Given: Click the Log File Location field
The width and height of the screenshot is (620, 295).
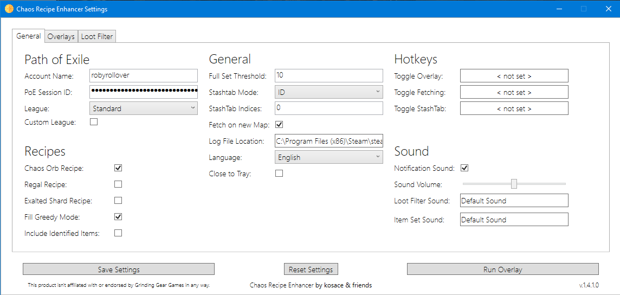Looking at the screenshot, I should click(329, 141).
